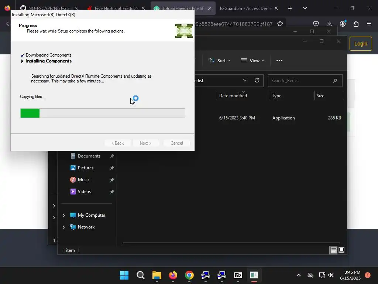Expand upper chevron in rear Explorer window
This screenshot has width=378, height=284.
click(x=54, y=206)
